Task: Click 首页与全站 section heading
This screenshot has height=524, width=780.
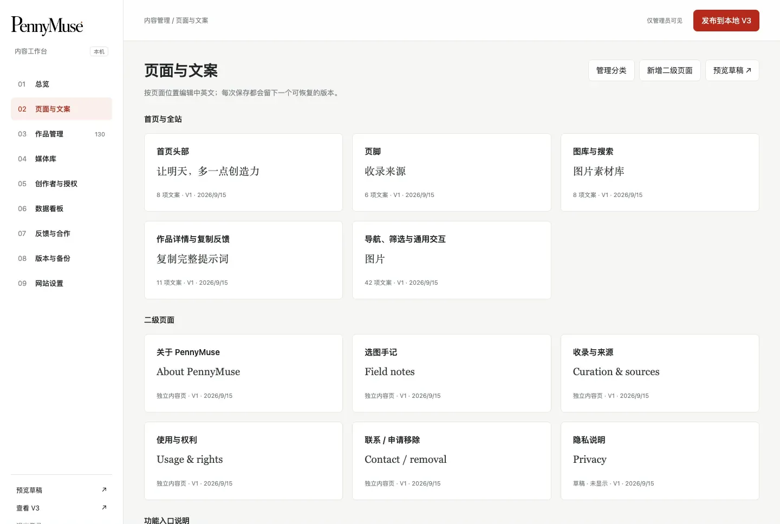Action: (x=163, y=119)
